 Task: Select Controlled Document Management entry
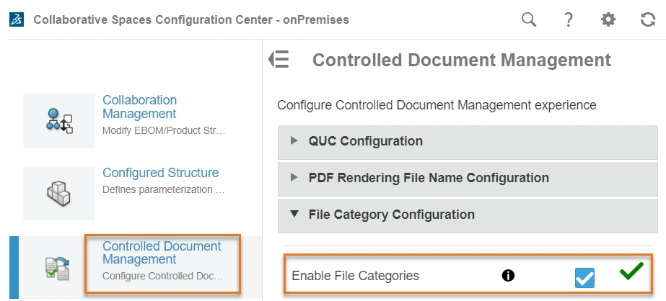click(162, 253)
